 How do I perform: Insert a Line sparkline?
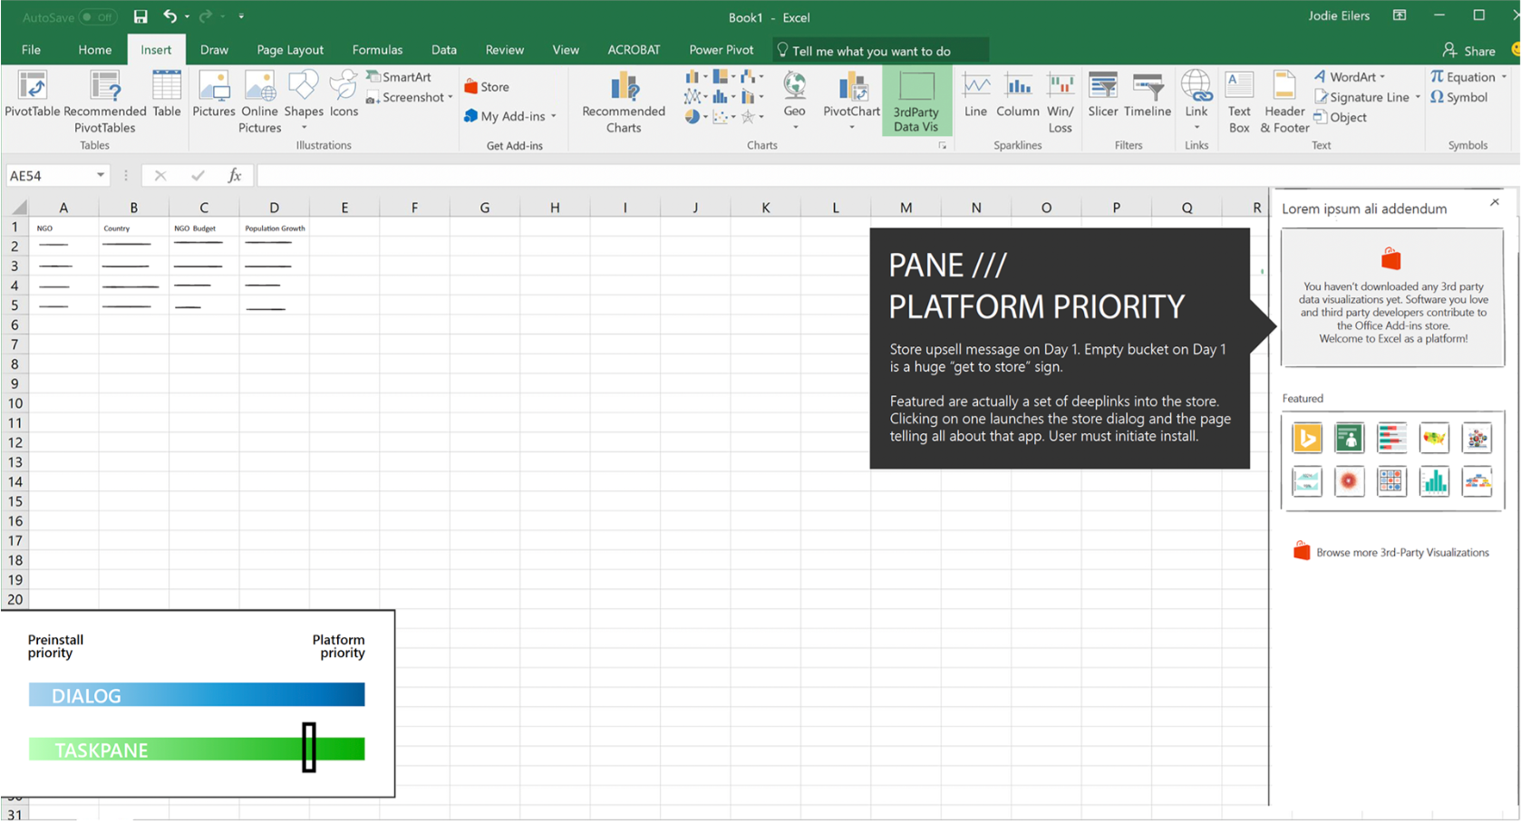click(x=975, y=95)
